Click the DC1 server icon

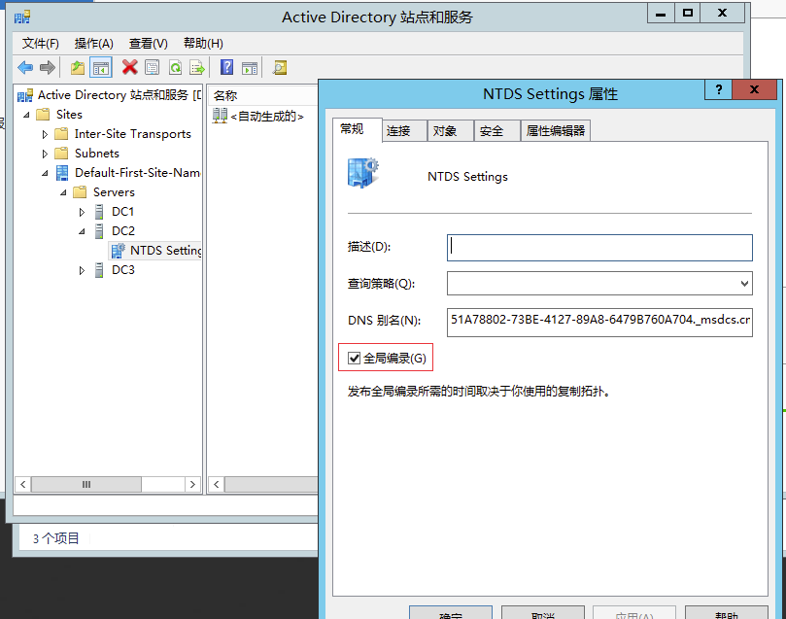99,212
